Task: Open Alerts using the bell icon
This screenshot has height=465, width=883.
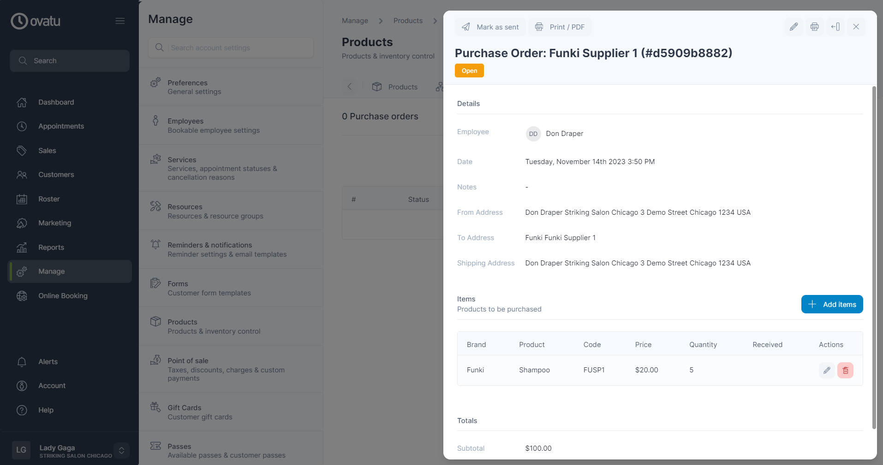Action: (22, 362)
